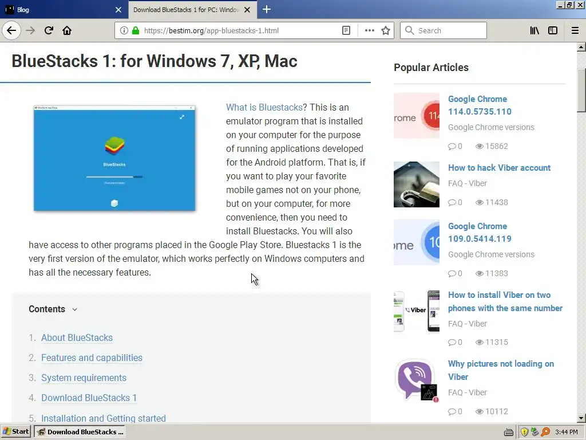Click the views eye icon showing 15862
This screenshot has height=440, width=586.
click(x=479, y=146)
